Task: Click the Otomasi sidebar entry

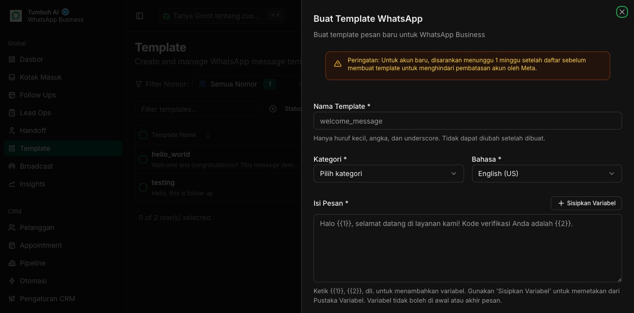Action: click(x=63, y=281)
